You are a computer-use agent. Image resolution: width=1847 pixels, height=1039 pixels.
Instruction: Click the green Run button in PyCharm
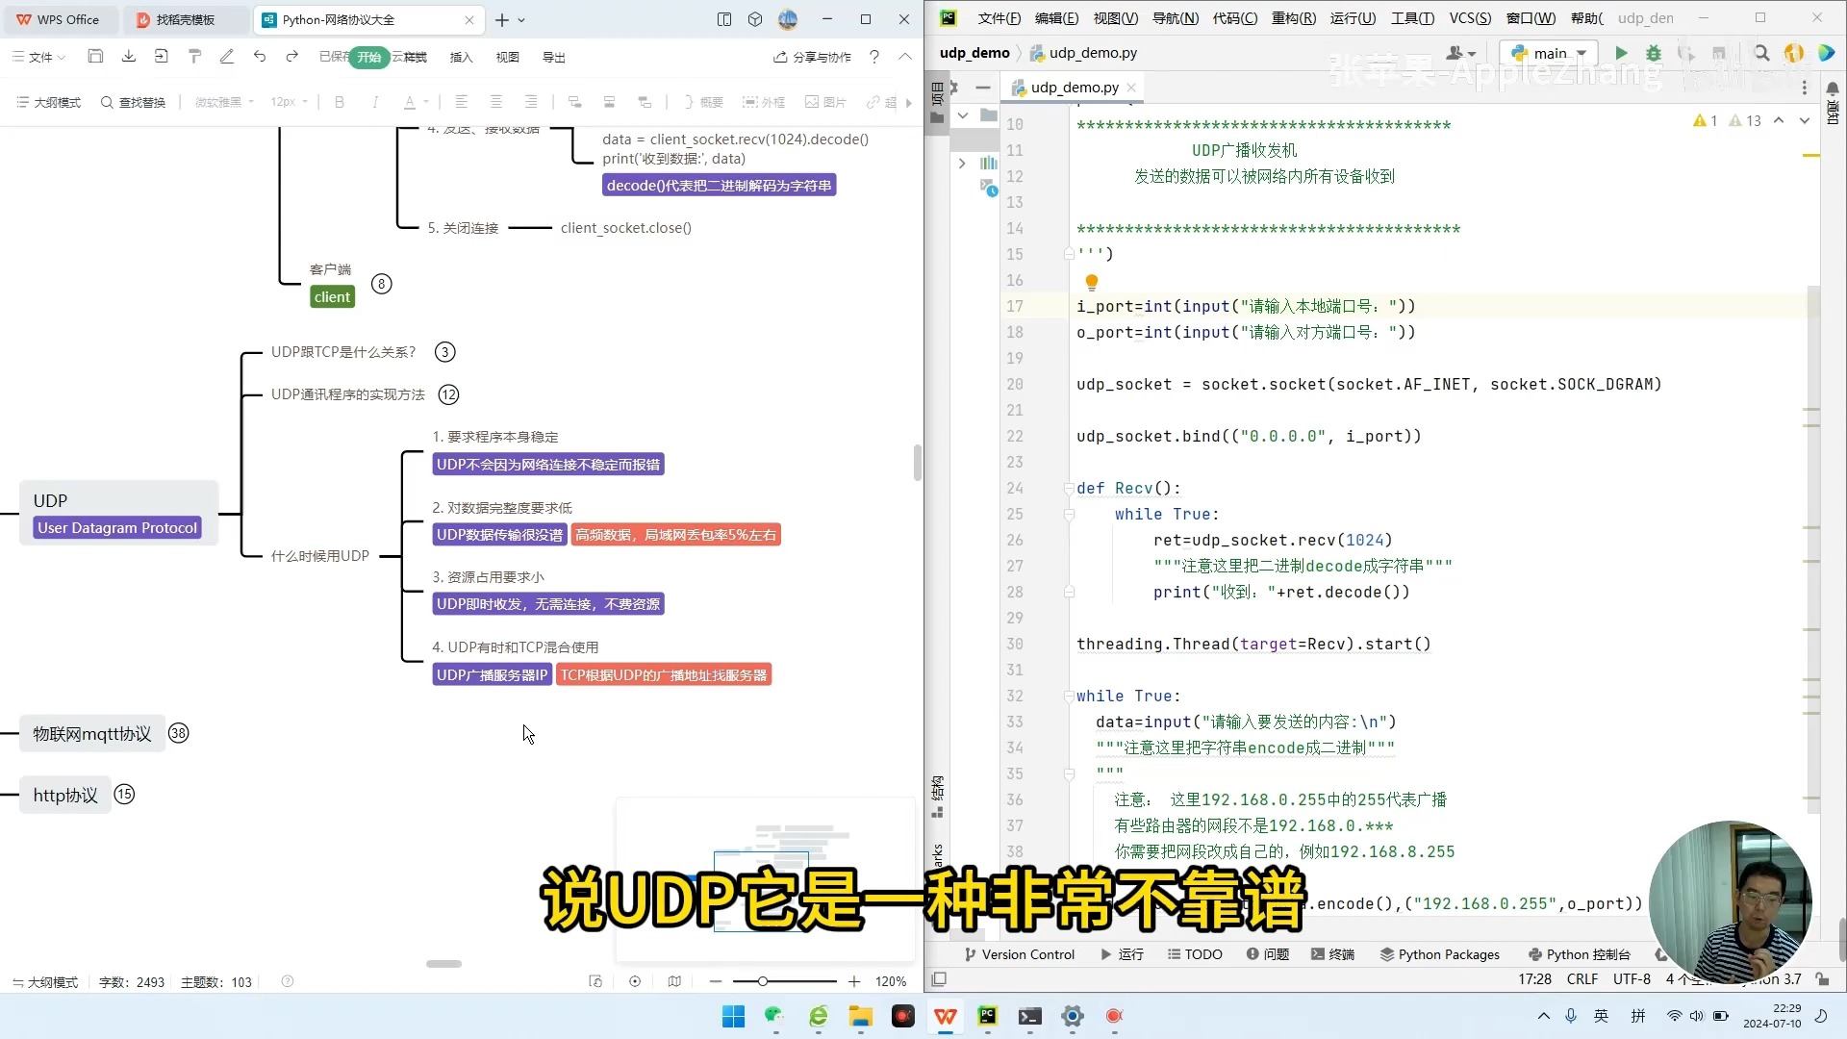pyautogui.click(x=1621, y=54)
